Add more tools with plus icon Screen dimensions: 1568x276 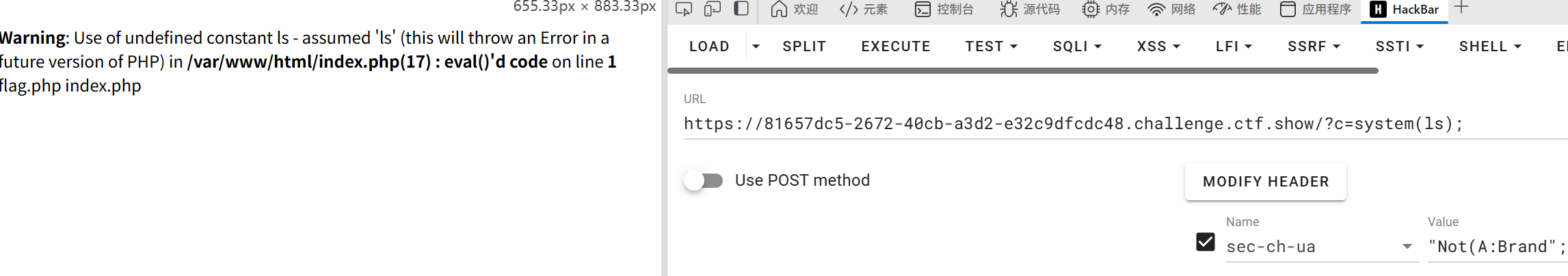(x=1461, y=8)
